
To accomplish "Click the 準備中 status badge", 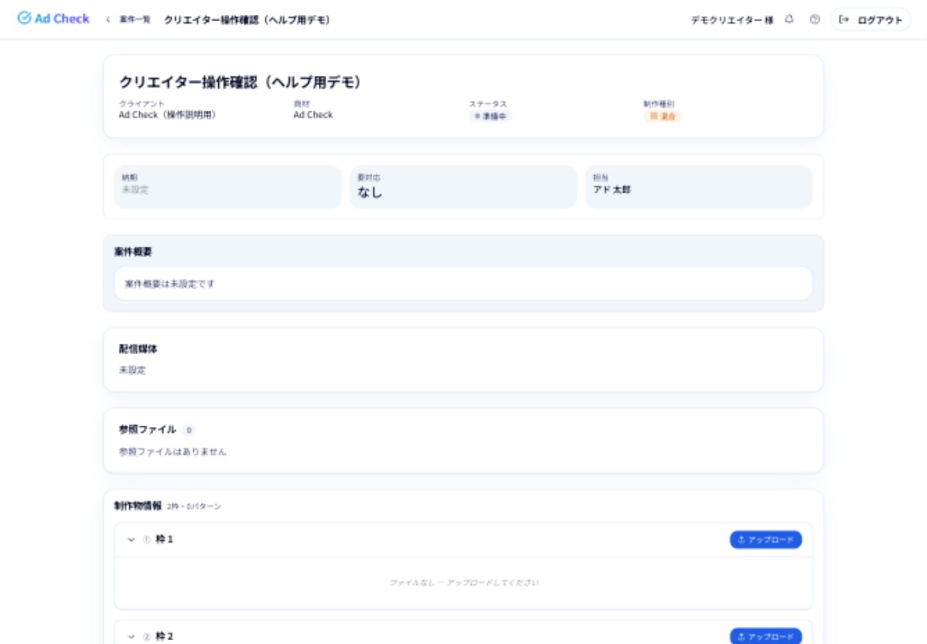I will 491,116.
